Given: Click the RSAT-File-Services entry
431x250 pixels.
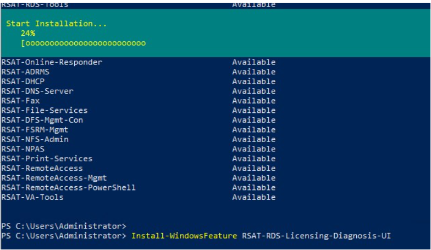Looking at the screenshot, I should click(x=45, y=110).
